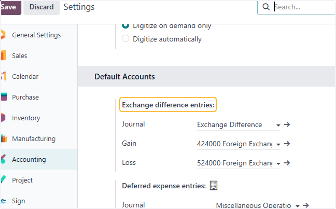Open the Loss account dropdown arrow
This screenshot has width=336, height=209.
click(x=278, y=164)
